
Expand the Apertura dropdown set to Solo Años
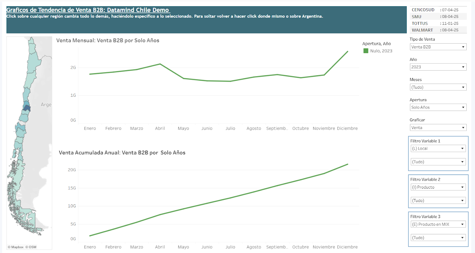438,107
